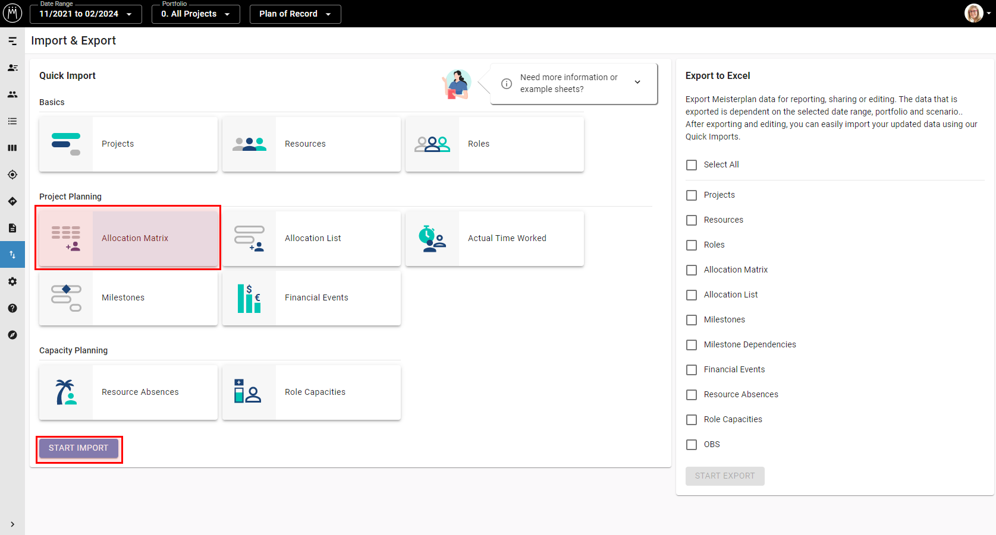Image resolution: width=996 pixels, height=535 pixels.
Task: Open the board columns sidebar icon
Action: (12, 148)
